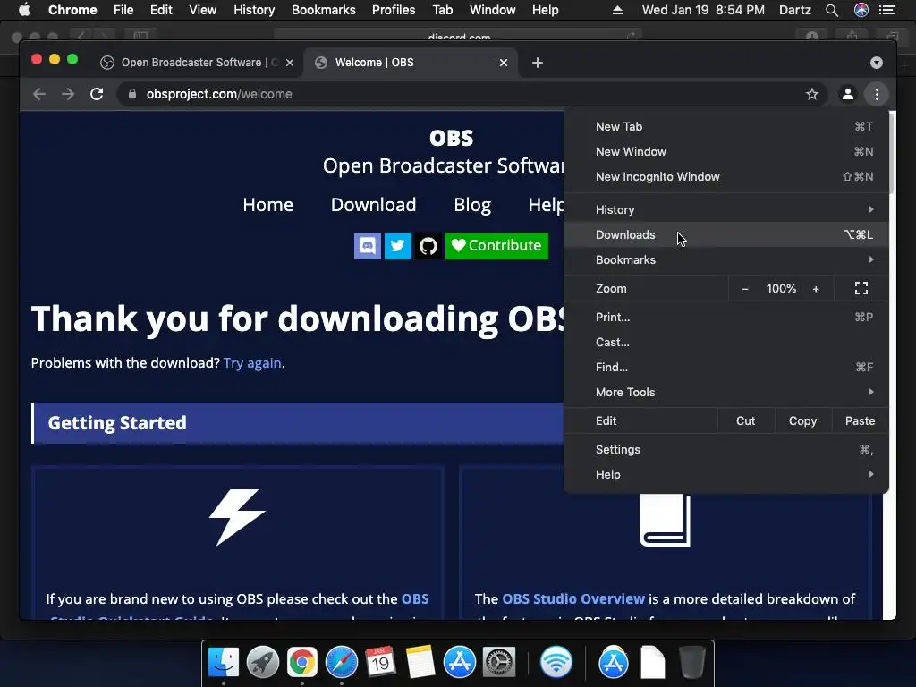
Task: Open the Home page link
Action: click(268, 205)
